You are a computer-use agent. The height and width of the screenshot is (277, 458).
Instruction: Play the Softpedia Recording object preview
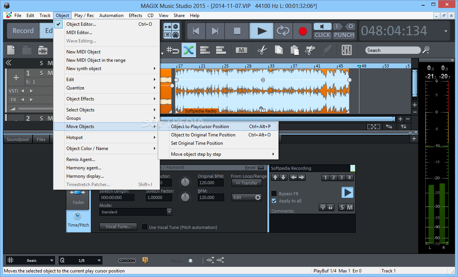pyautogui.click(x=347, y=192)
